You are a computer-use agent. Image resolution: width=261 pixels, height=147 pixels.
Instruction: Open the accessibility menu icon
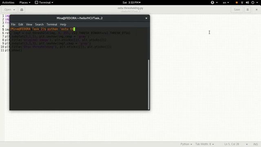212,2
